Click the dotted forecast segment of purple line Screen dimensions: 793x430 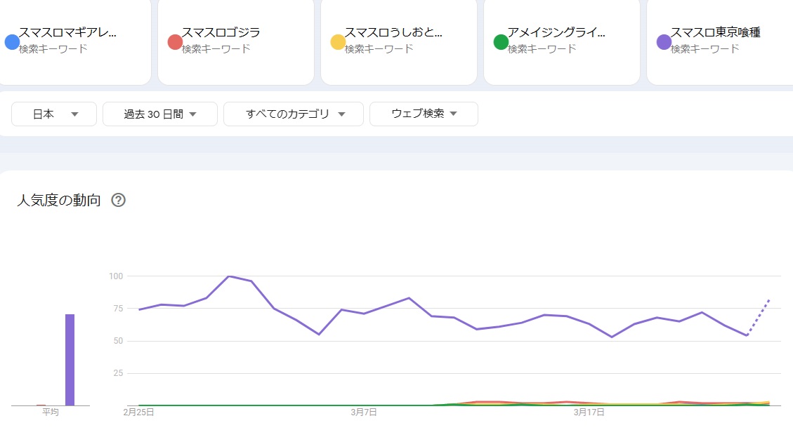pos(759,317)
